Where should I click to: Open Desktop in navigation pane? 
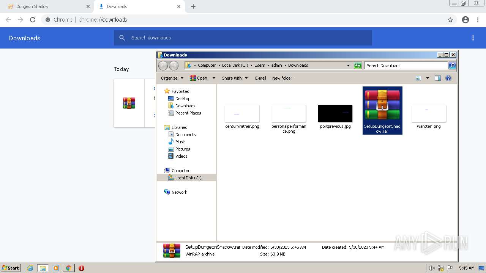coord(183,99)
